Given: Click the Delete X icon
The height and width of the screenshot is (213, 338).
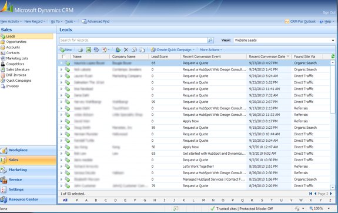Looking at the screenshot, I should [126, 50].
